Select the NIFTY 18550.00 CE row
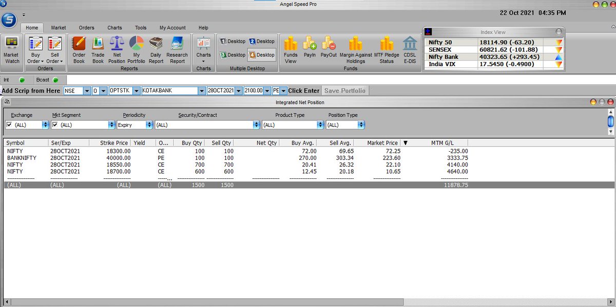The width and height of the screenshot is (616, 307). (x=308, y=165)
